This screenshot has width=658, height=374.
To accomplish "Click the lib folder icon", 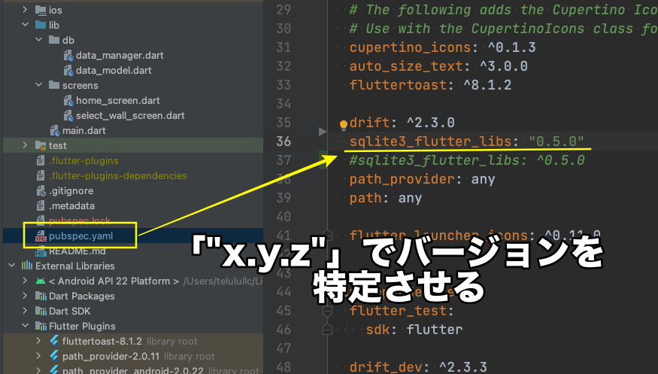I will pos(41,25).
